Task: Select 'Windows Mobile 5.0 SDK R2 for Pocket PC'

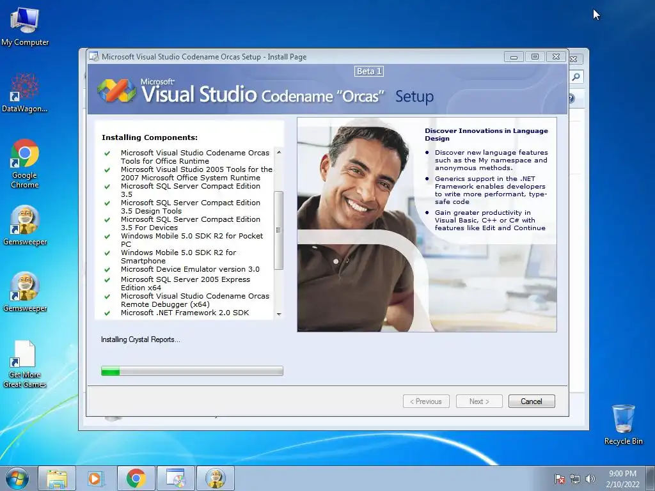Action: pyautogui.click(x=192, y=240)
